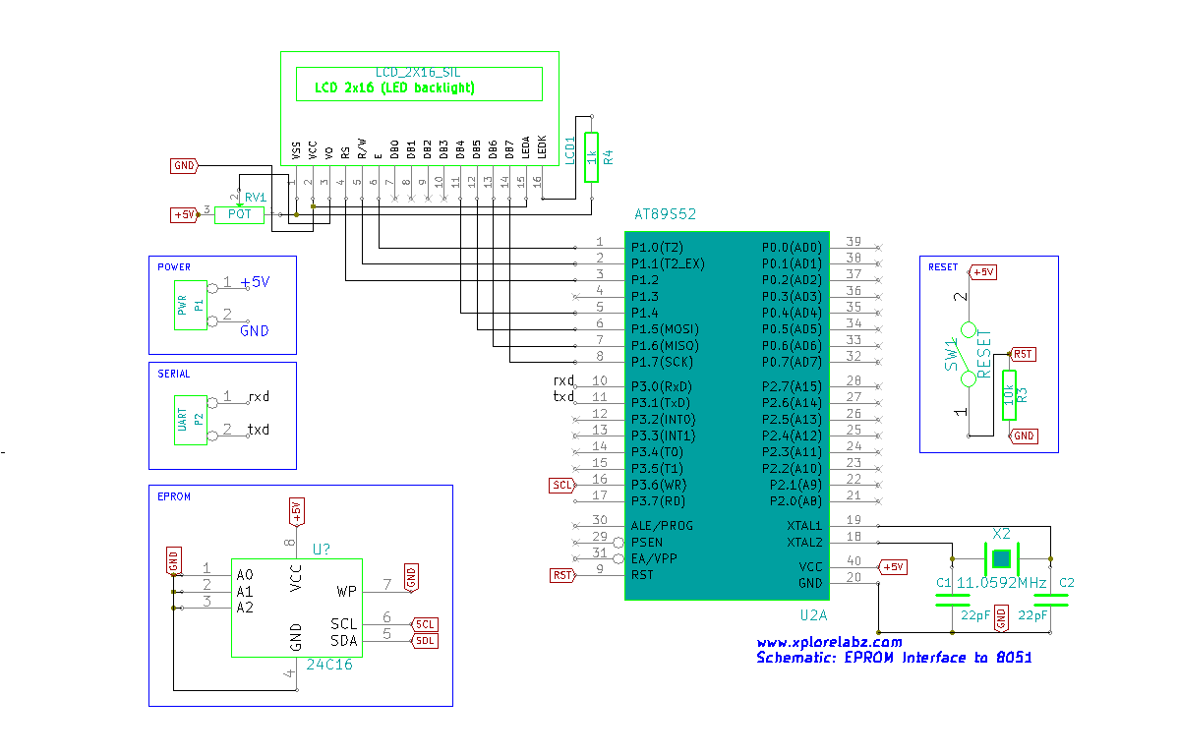Select the C2 capacitor symbol
The height and width of the screenshot is (755, 1178).
(x=1051, y=600)
